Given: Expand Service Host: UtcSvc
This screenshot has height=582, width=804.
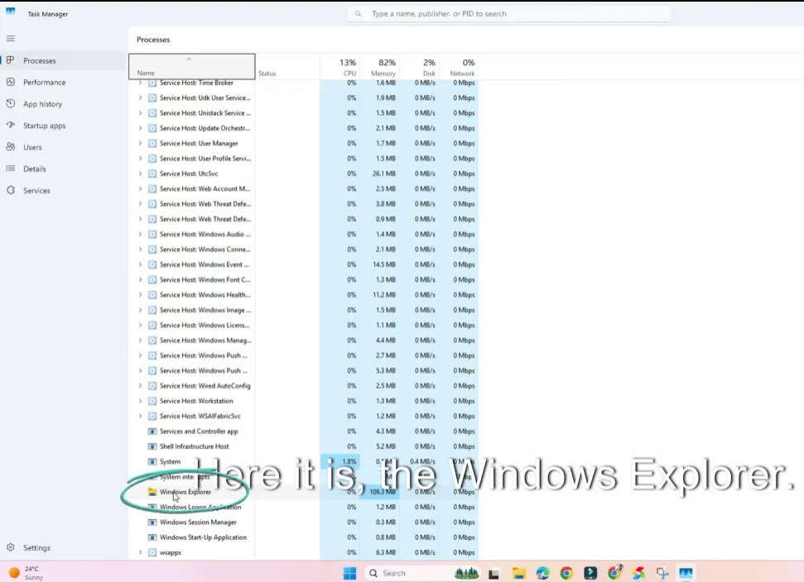Looking at the screenshot, I should (x=140, y=174).
